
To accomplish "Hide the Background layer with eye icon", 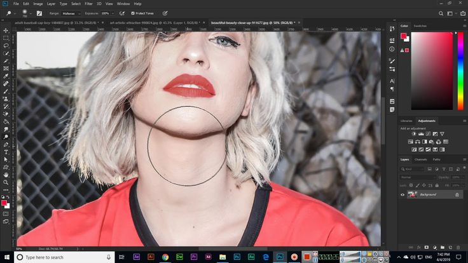I will tap(403, 195).
